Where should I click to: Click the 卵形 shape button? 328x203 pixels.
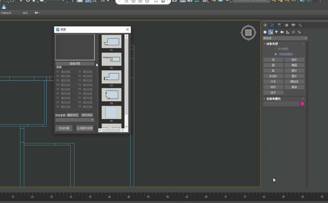pyautogui.click(x=273, y=87)
